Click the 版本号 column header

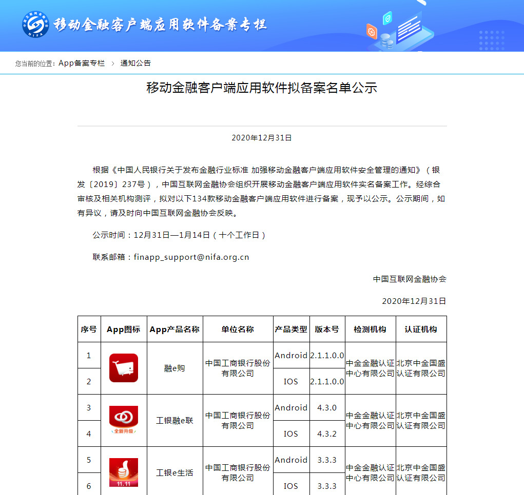tap(327, 329)
